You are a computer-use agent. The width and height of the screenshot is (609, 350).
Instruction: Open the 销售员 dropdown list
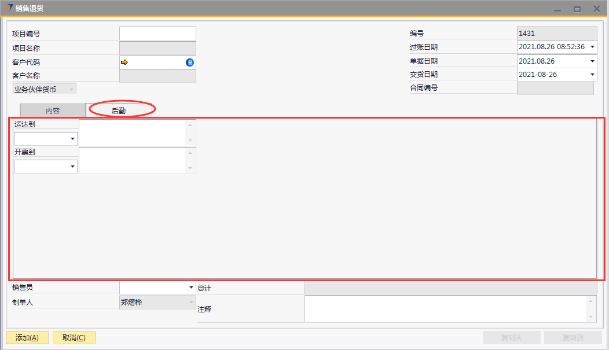pos(191,288)
